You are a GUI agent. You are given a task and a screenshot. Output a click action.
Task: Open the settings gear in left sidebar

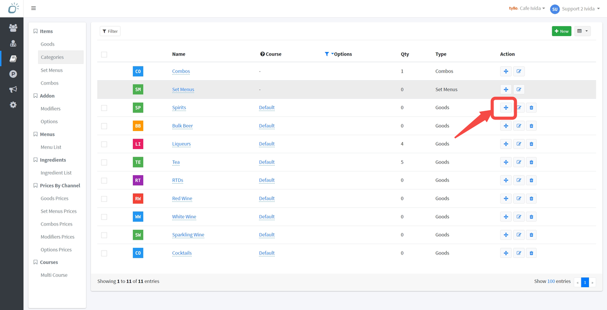(x=13, y=104)
